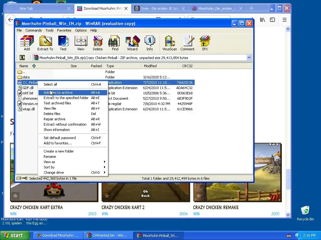The image size is (321, 240).
Task: Choose Create a new folder
Action: tap(73, 151)
